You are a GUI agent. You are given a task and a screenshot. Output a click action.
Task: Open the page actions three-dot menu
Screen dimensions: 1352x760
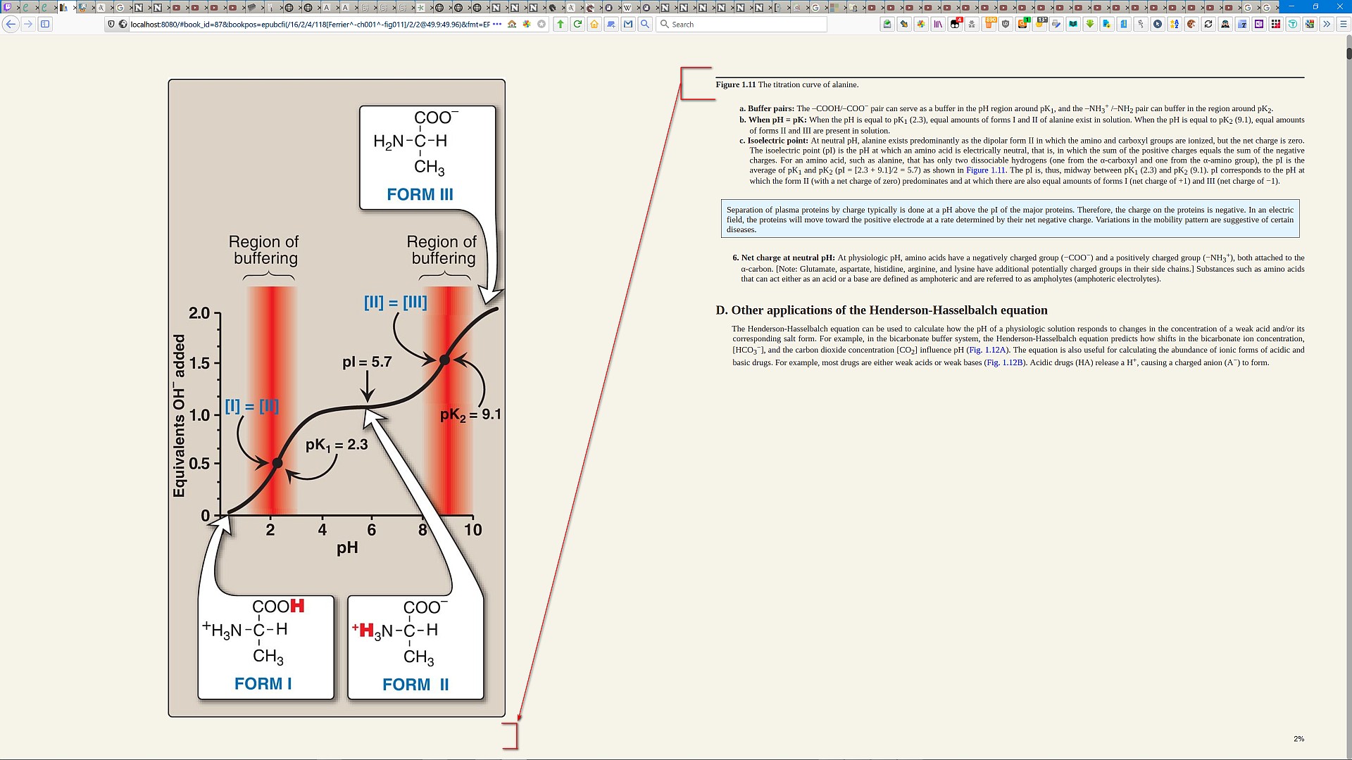(497, 24)
